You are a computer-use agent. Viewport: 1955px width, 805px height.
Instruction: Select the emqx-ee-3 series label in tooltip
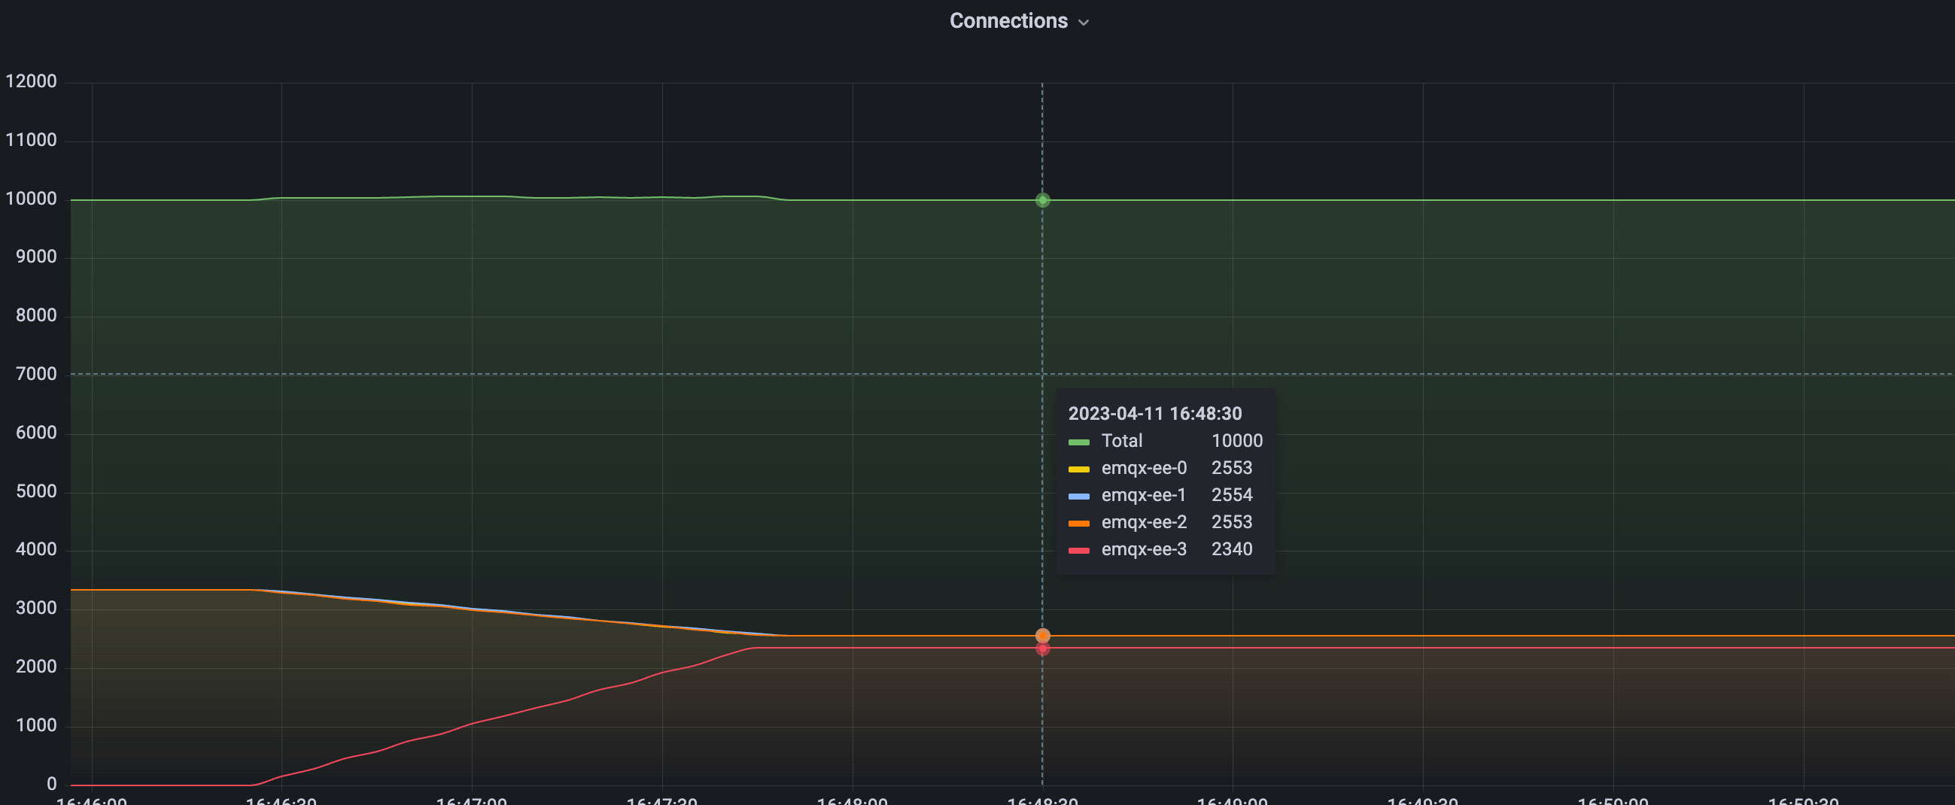1143,549
